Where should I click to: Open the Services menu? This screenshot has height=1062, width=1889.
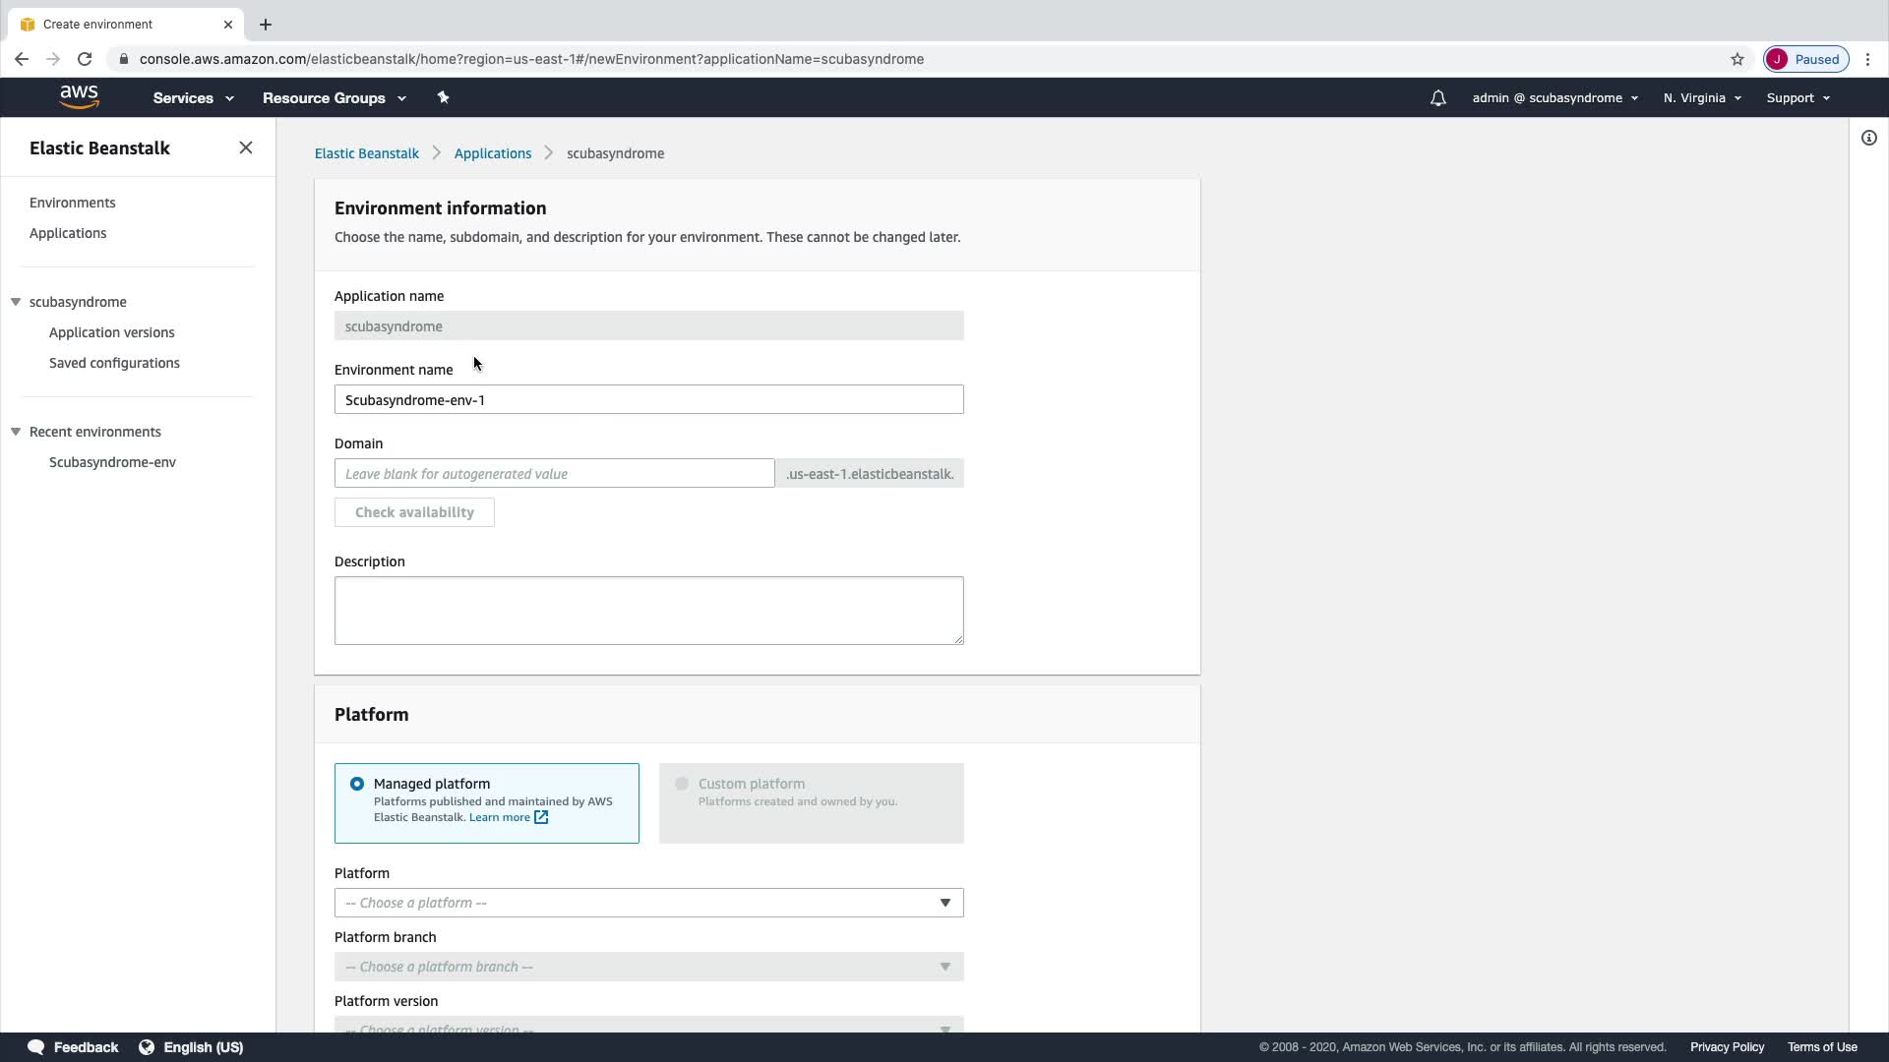[193, 98]
